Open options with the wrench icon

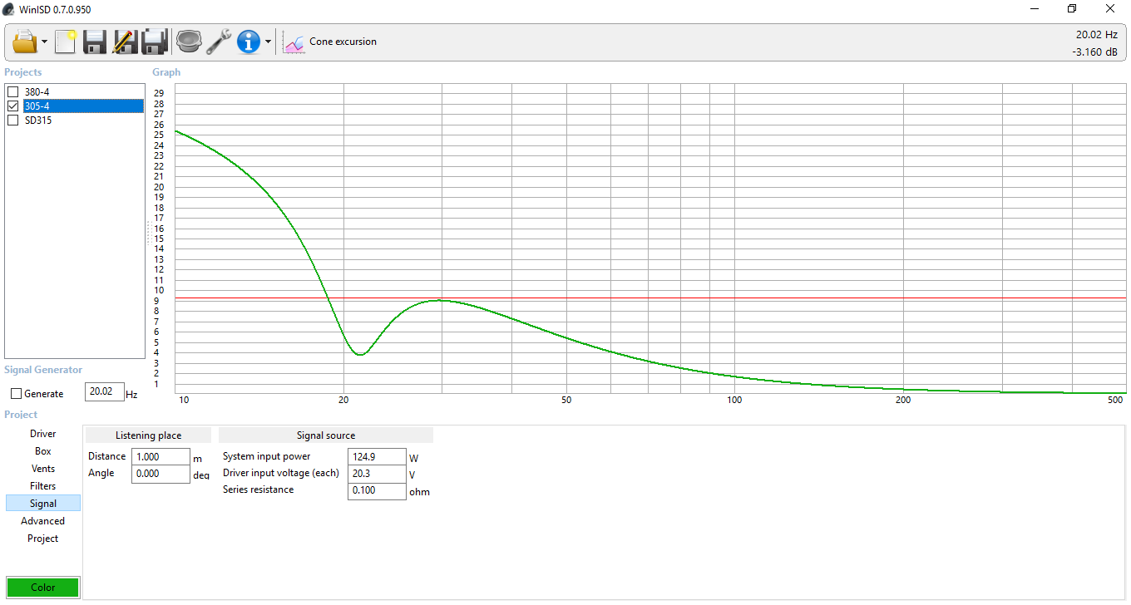(220, 42)
